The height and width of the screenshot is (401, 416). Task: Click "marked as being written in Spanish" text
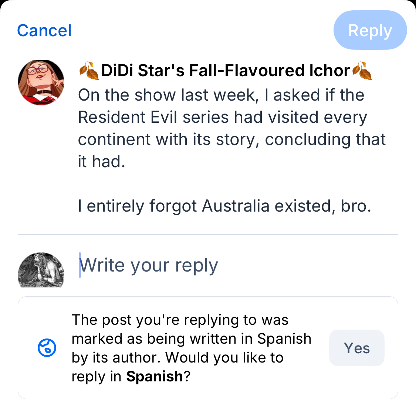pos(192,339)
